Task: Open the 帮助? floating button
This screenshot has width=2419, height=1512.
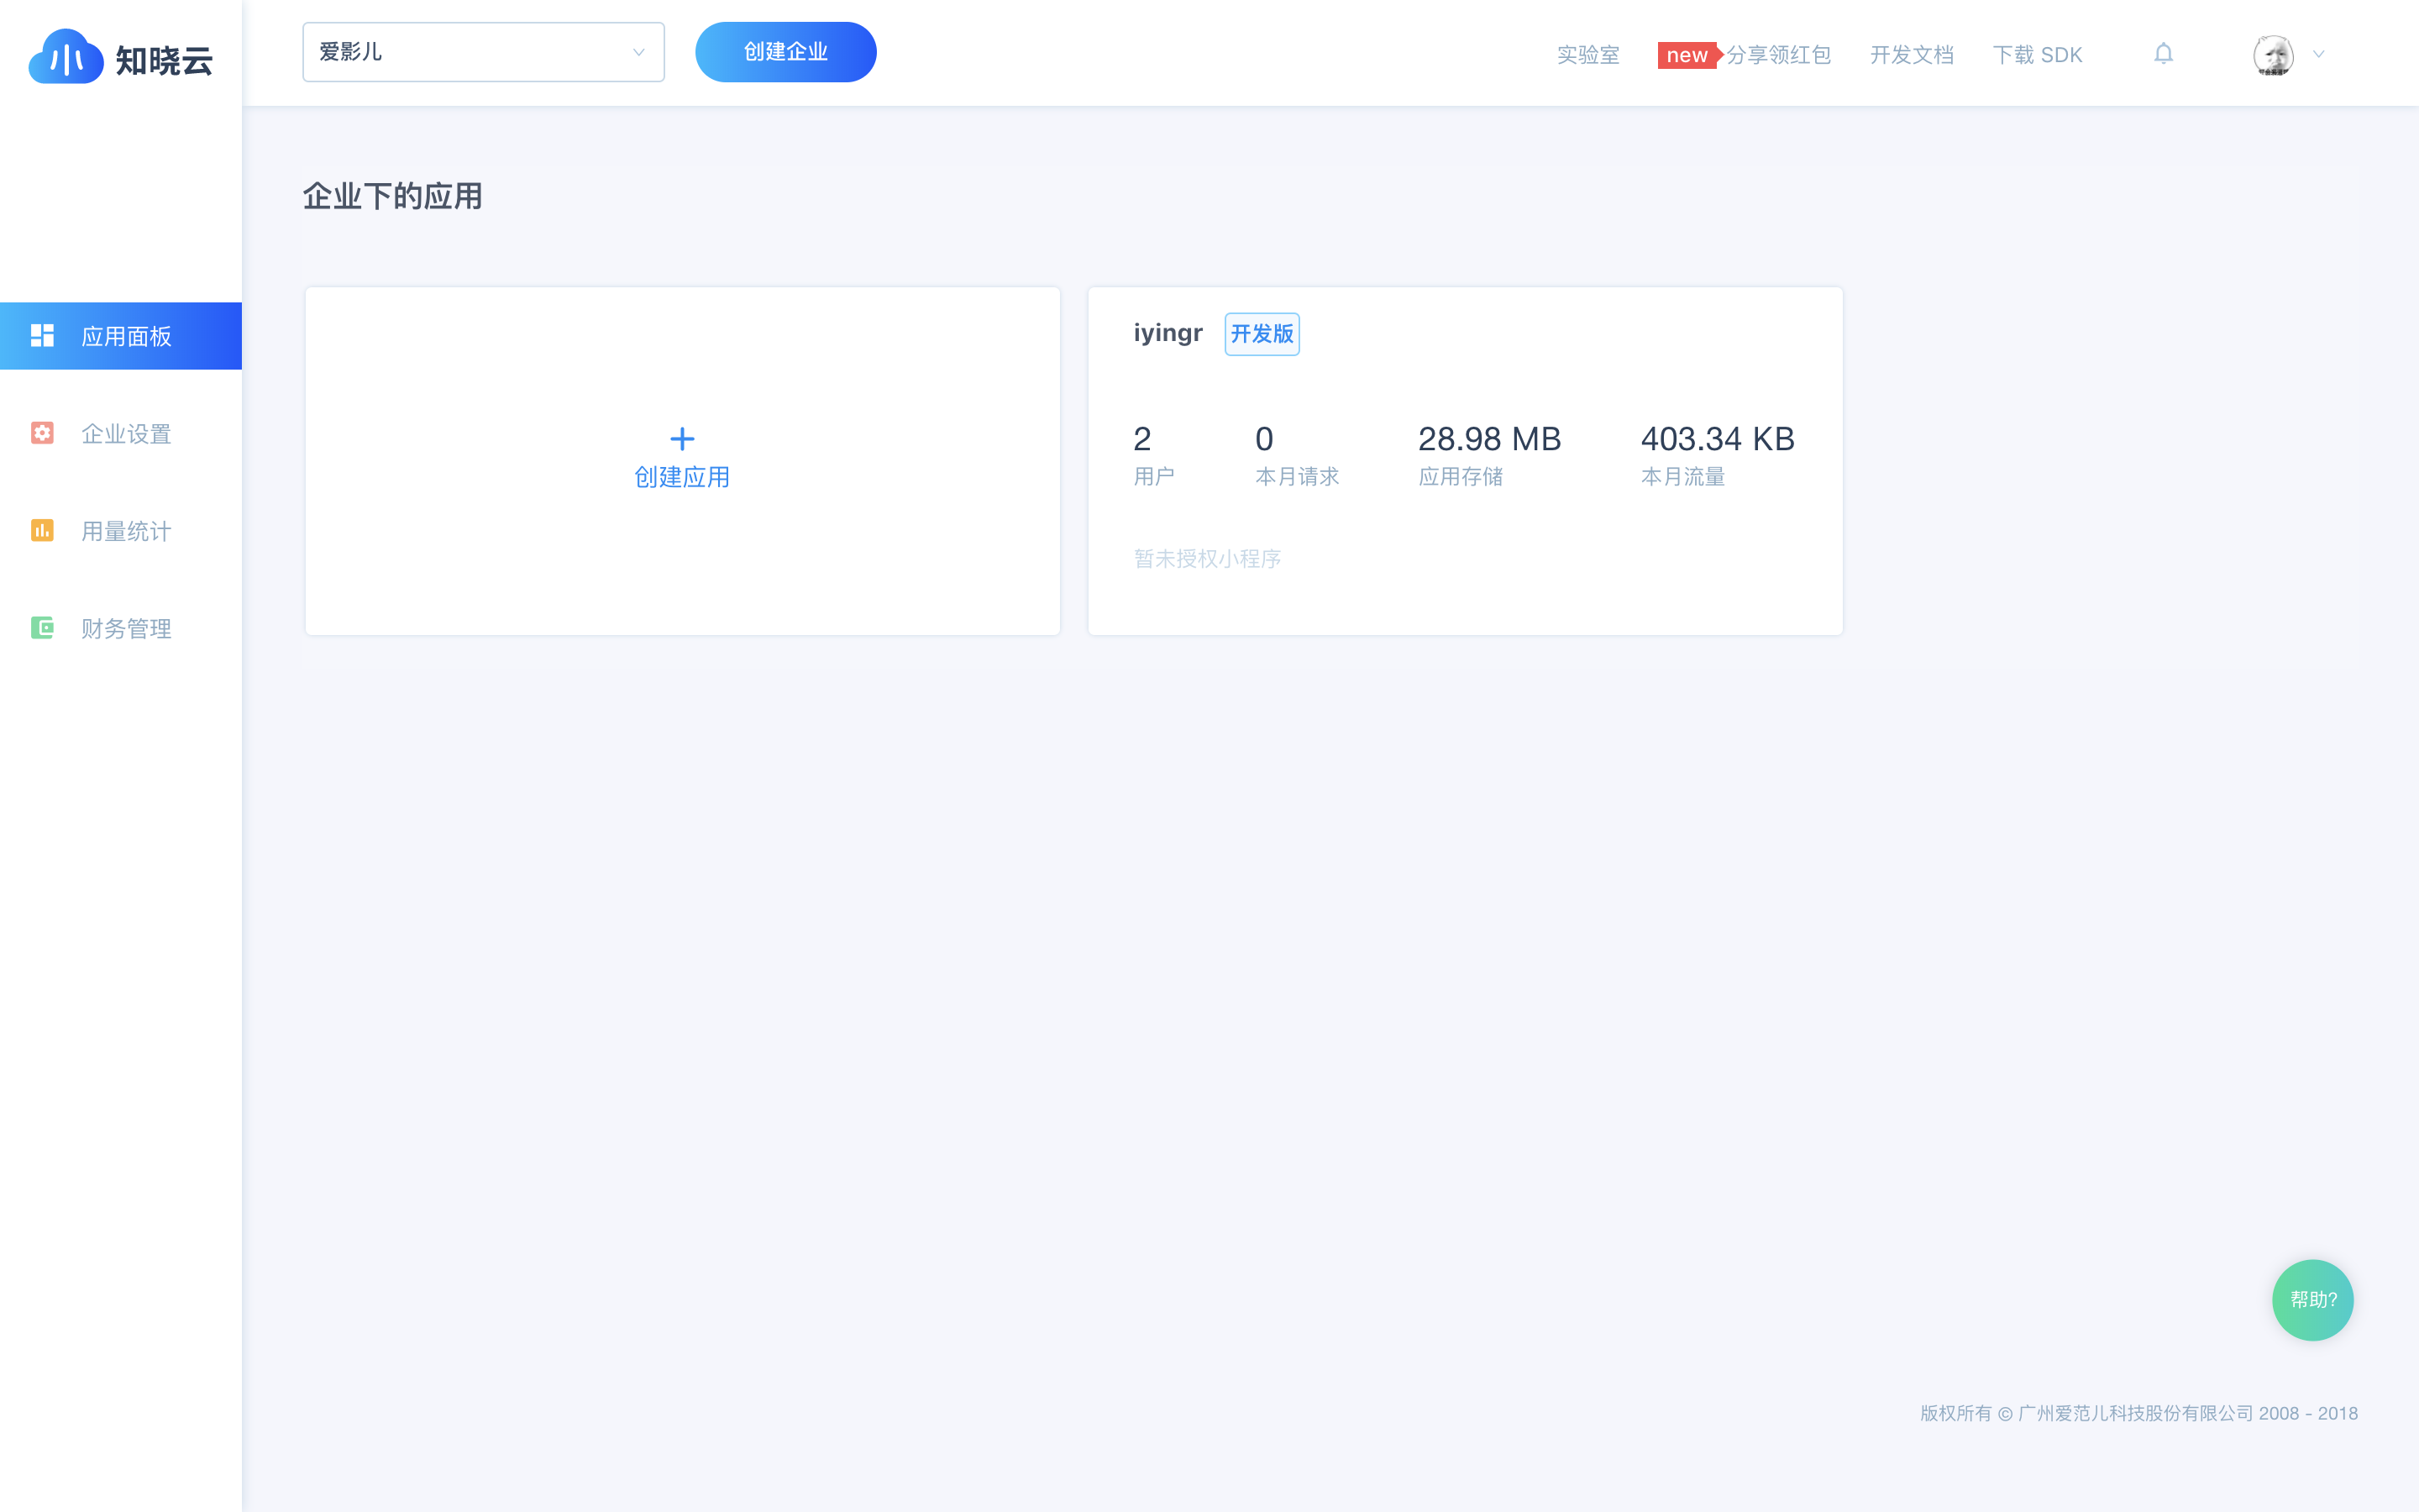Action: tap(2312, 1299)
